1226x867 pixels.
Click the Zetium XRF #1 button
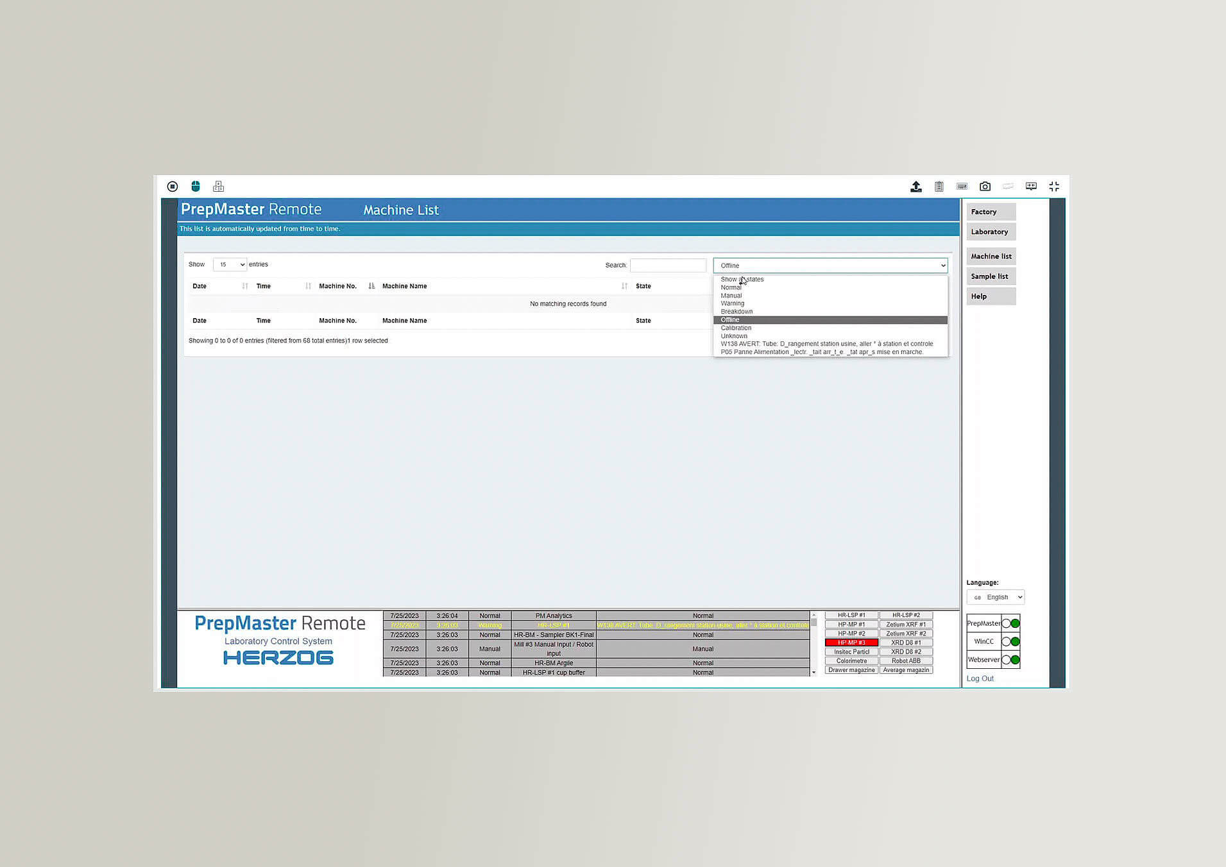click(x=906, y=625)
